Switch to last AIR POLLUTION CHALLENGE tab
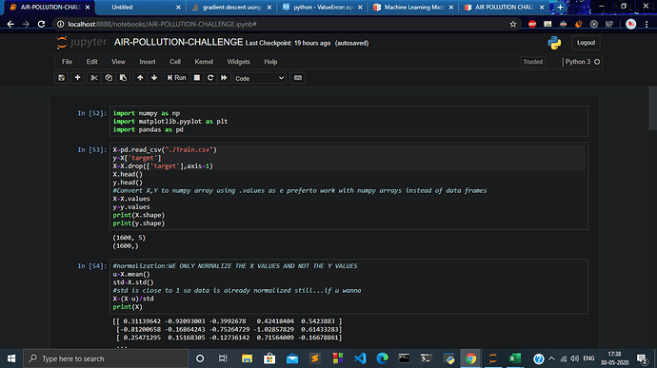This screenshot has height=368, width=657. click(x=505, y=7)
